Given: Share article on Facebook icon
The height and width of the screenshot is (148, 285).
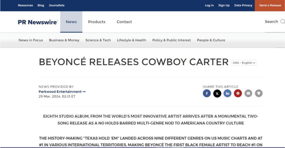Looking at the screenshot, I should coord(207,93).
